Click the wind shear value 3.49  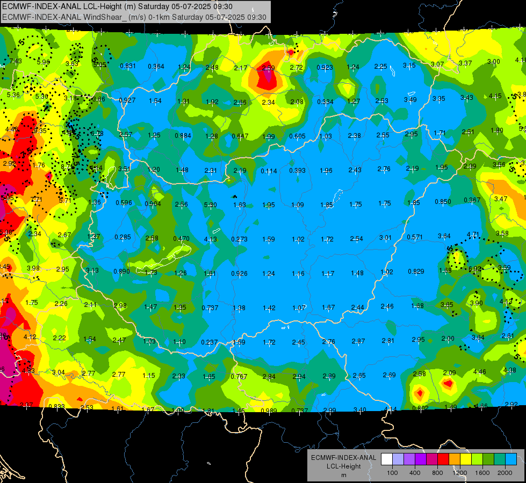click(410, 99)
